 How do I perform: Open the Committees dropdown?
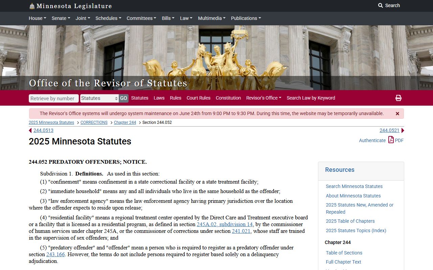tap(141, 18)
